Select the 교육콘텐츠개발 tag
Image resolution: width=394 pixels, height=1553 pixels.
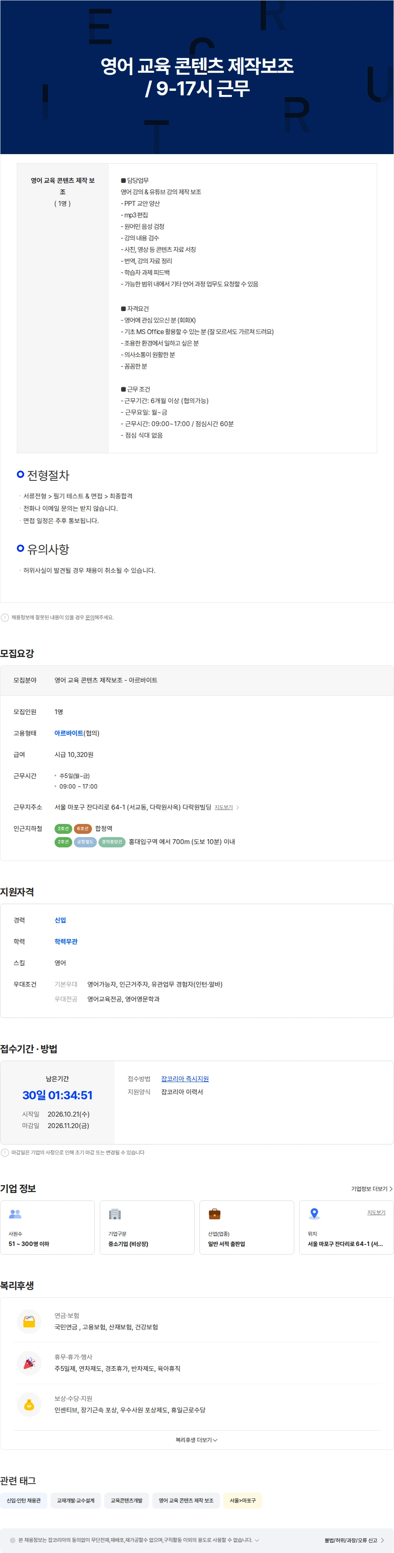point(126,1500)
